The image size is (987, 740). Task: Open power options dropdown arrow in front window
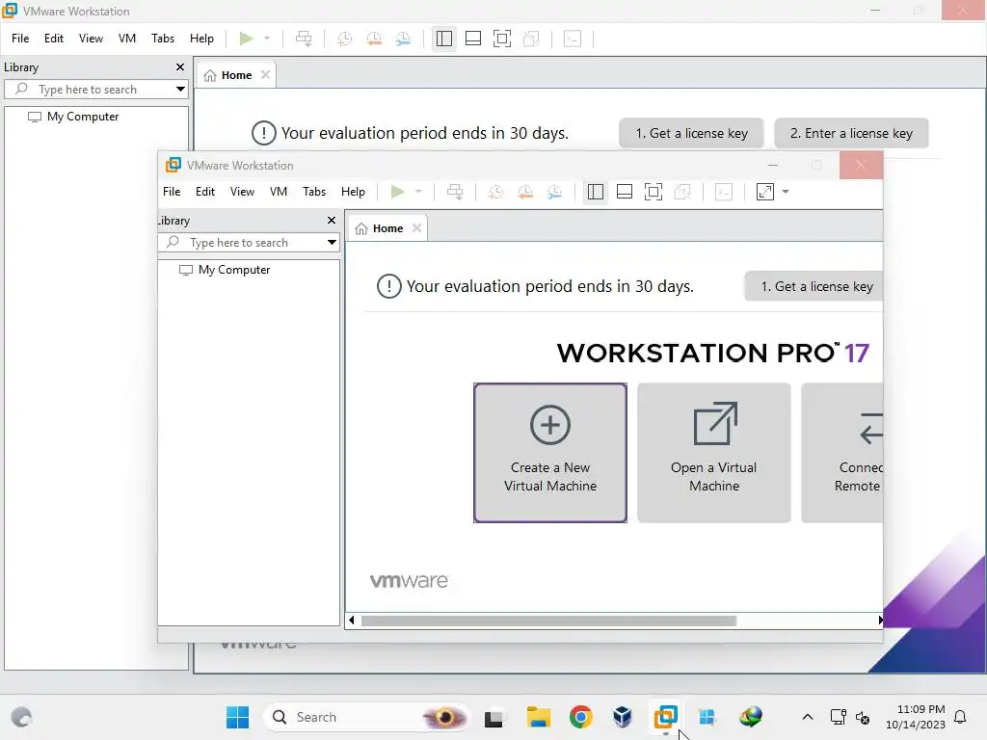(x=418, y=192)
